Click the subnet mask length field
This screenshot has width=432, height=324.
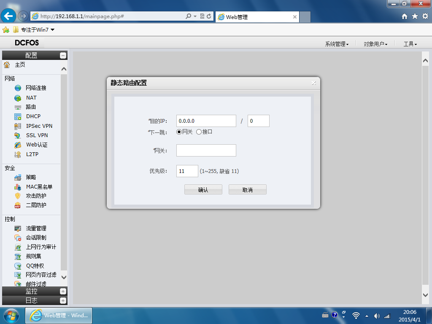pos(259,121)
